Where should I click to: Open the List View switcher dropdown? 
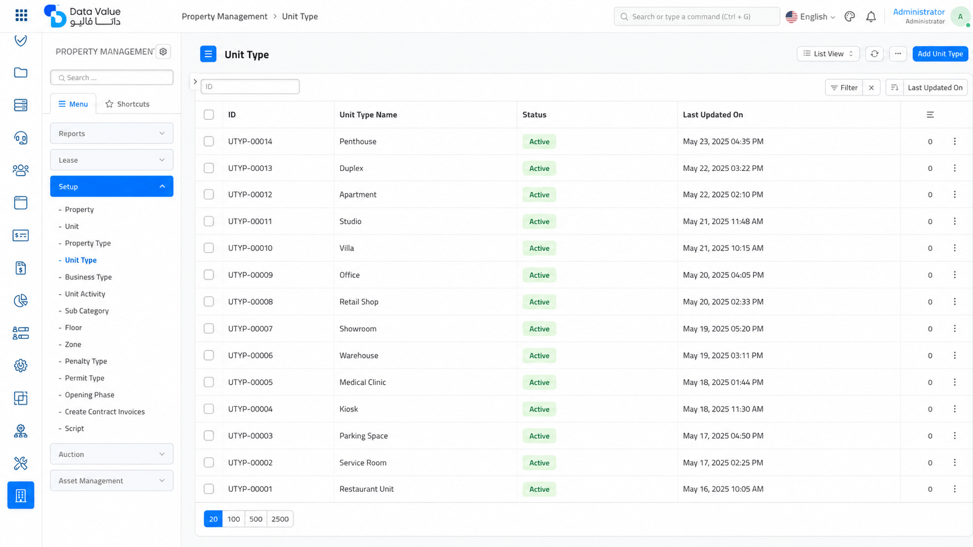pos(828,53)
